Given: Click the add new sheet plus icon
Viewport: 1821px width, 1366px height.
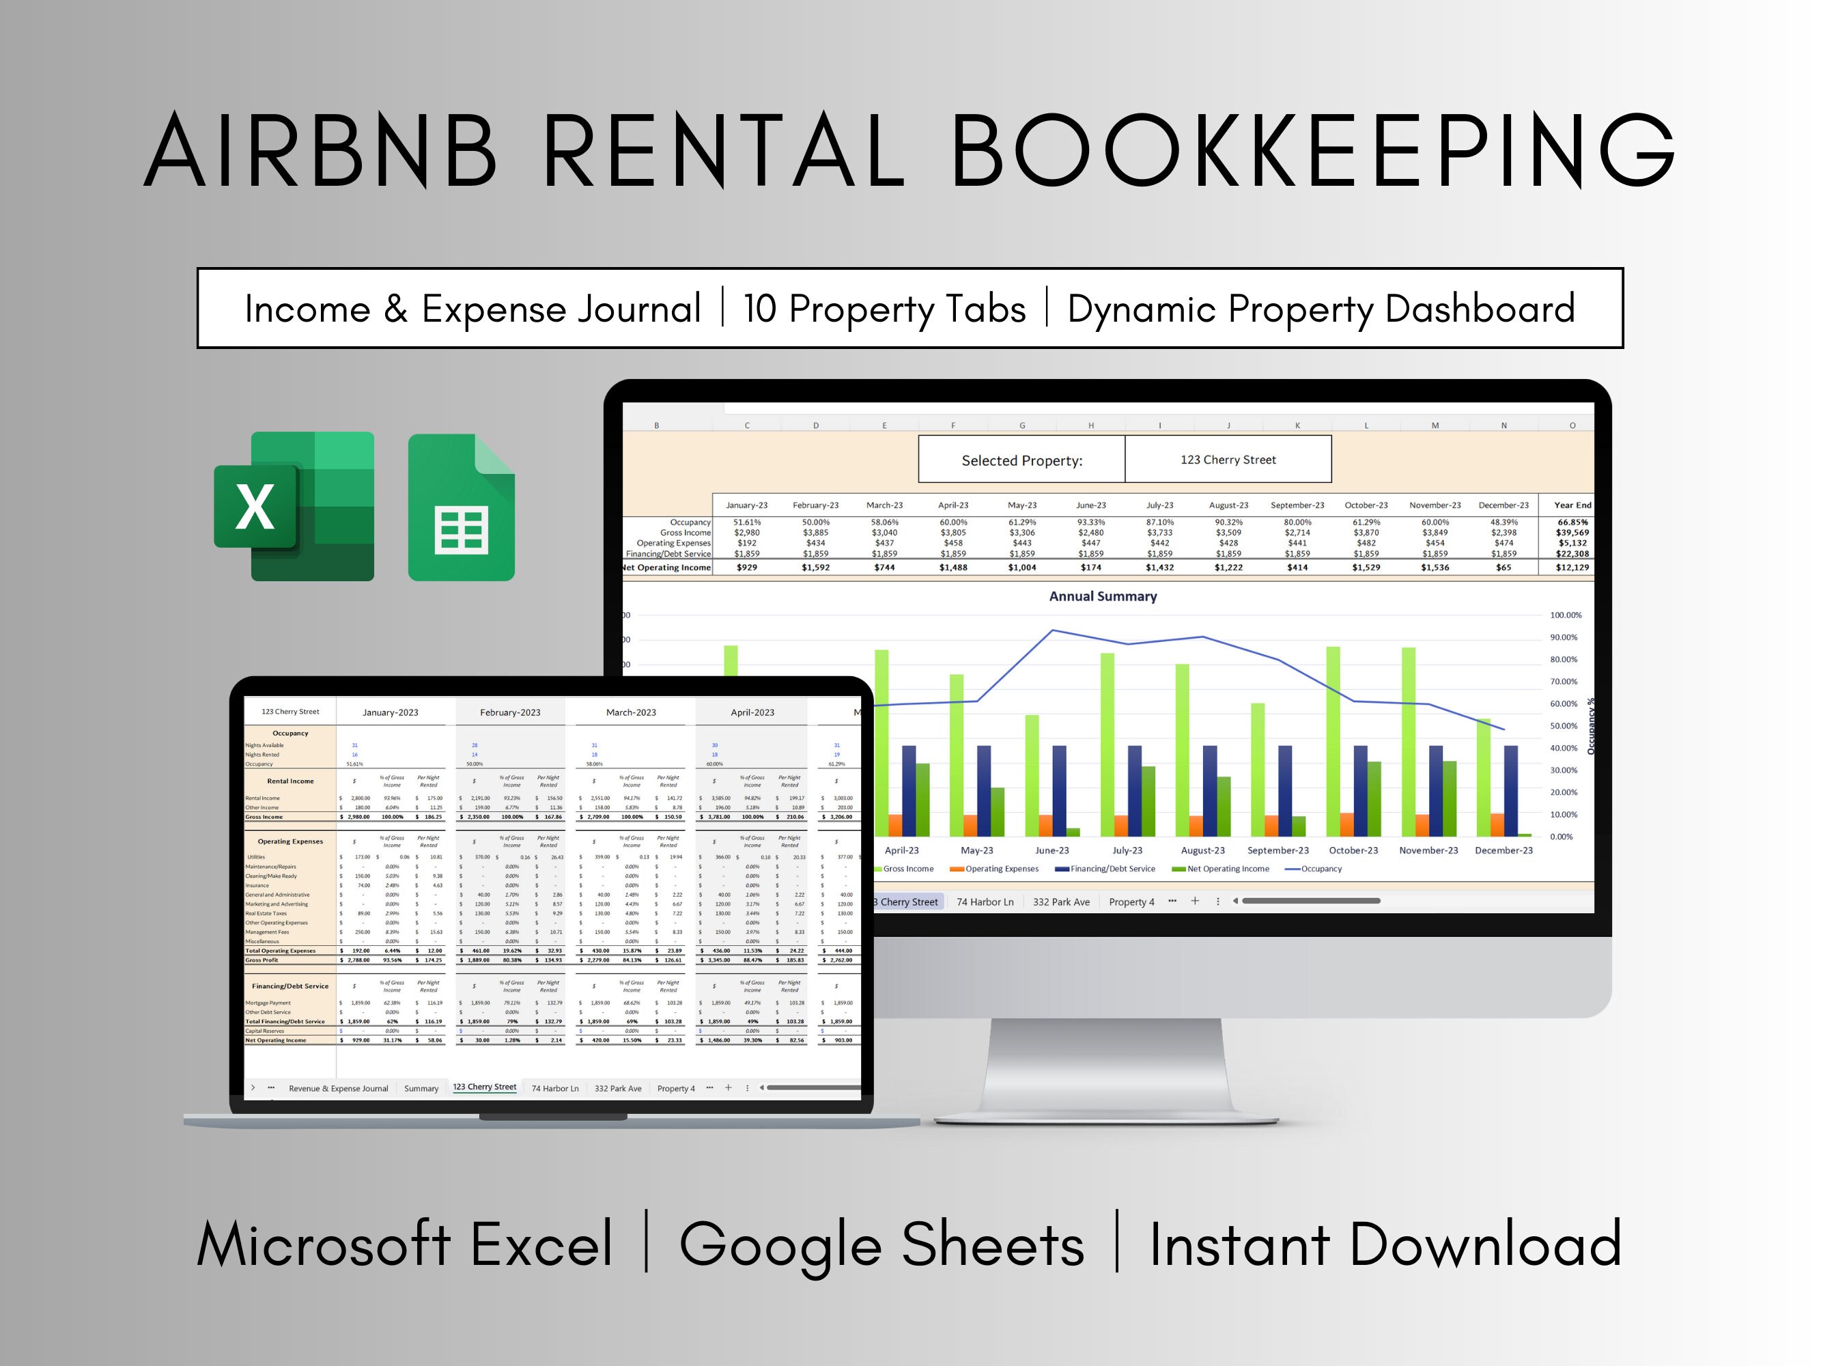Looking at the screenshot, I should pyautogui.click(x=1196, y=902).
